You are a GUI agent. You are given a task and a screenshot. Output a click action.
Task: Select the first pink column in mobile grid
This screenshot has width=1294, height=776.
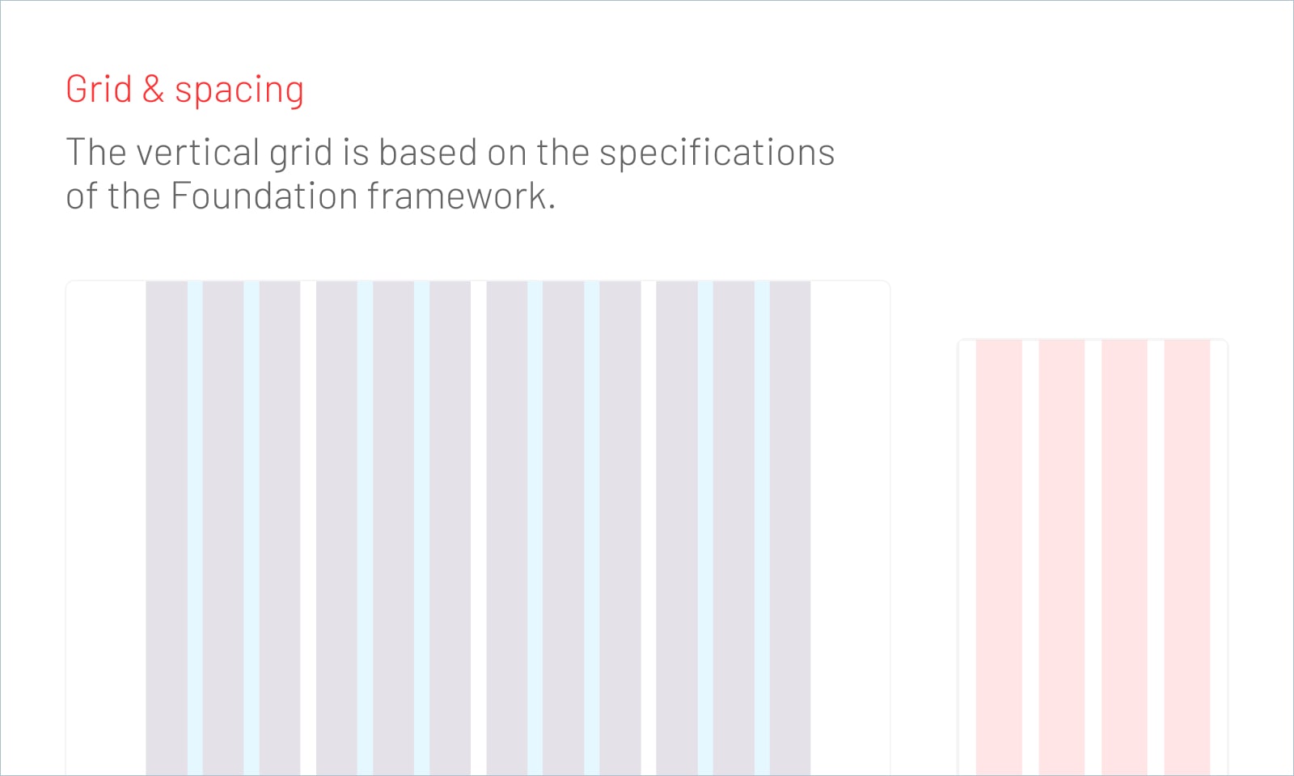999,557
